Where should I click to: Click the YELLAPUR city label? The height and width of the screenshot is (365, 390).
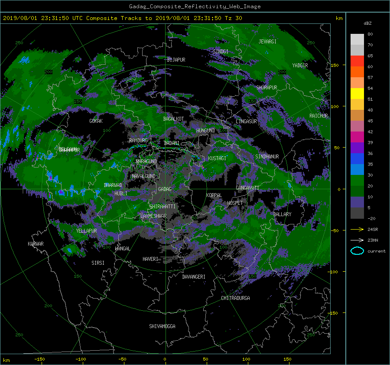click(86, 231)
